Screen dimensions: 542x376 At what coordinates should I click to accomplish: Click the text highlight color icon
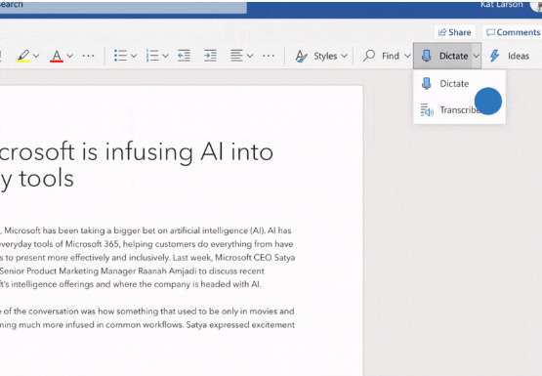pyautogui.click(x=23, y=56)
